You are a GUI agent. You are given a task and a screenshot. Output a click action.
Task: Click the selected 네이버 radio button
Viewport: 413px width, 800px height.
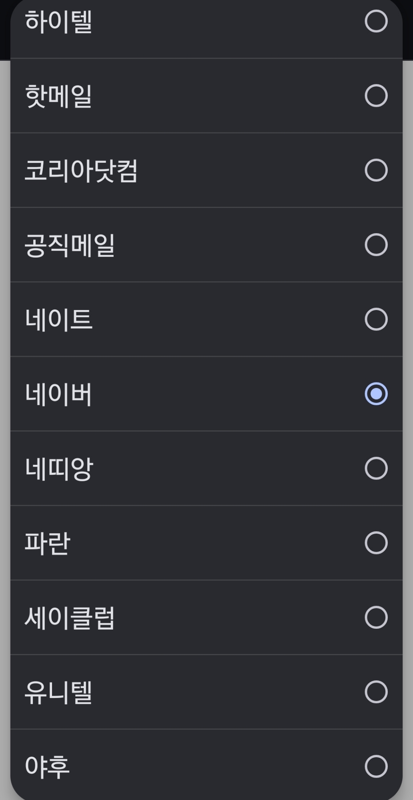[376, 394]
